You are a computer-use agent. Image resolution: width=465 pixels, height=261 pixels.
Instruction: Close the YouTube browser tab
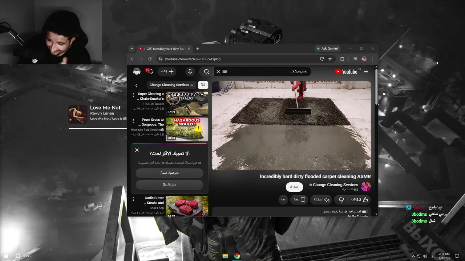pos(189,49)
